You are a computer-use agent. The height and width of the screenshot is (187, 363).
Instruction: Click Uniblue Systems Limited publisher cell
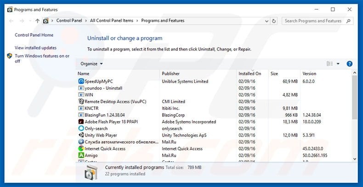(185, 81)
